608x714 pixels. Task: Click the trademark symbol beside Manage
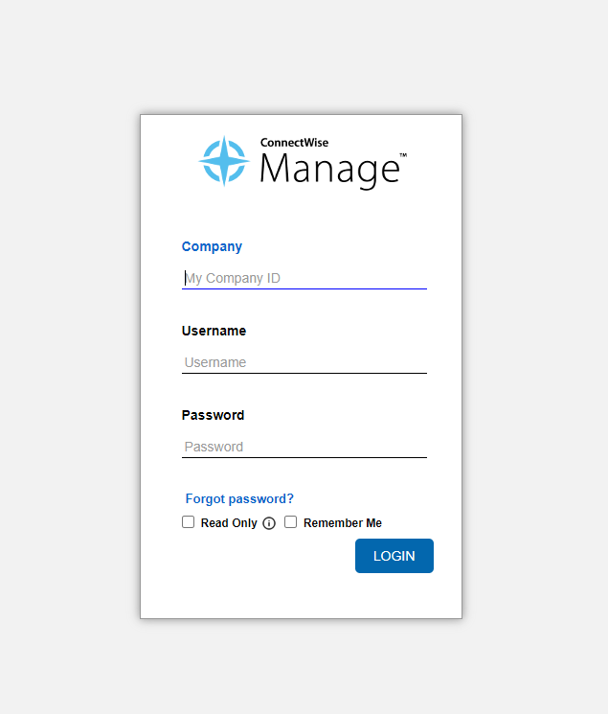click(403, 154)
